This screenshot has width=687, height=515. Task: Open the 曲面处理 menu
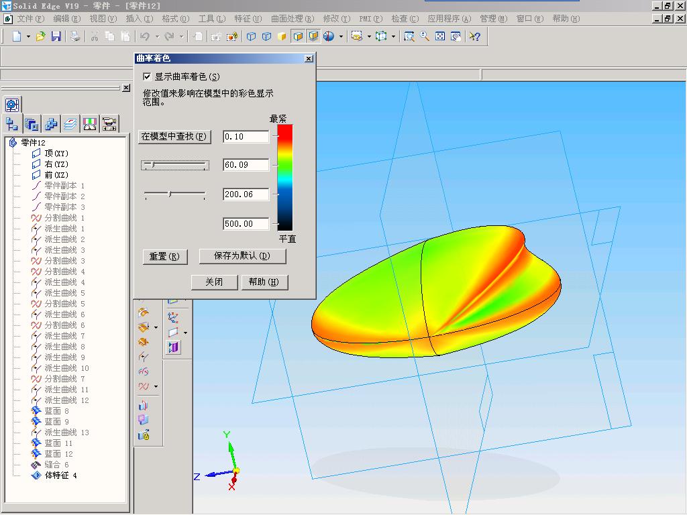pos(293,19)
